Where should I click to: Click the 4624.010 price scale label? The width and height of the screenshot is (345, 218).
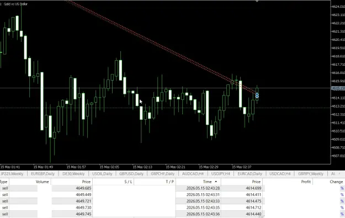click(x=338, y=7)
